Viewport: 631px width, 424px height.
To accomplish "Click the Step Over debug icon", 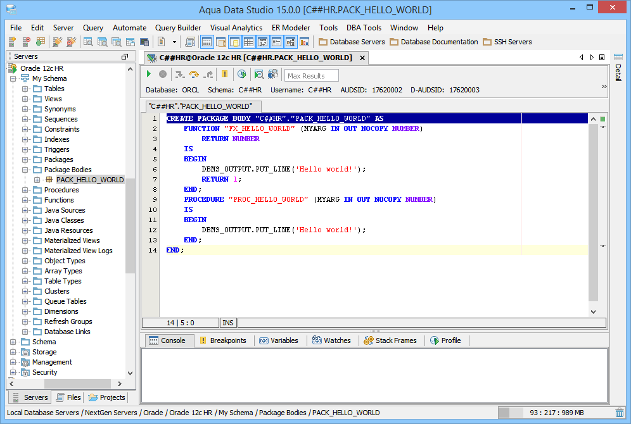I will pyautogui.click(x=194, y=75).
